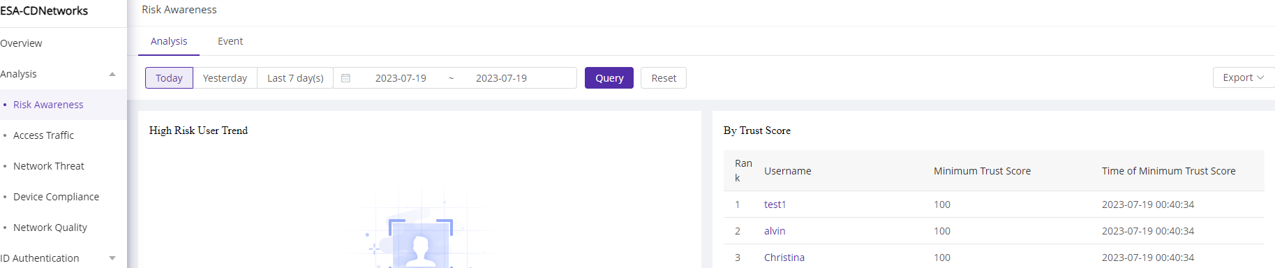Collapse the Analysis sidebar section
This screenshot has height=268, width=1275.
[112, 74]
